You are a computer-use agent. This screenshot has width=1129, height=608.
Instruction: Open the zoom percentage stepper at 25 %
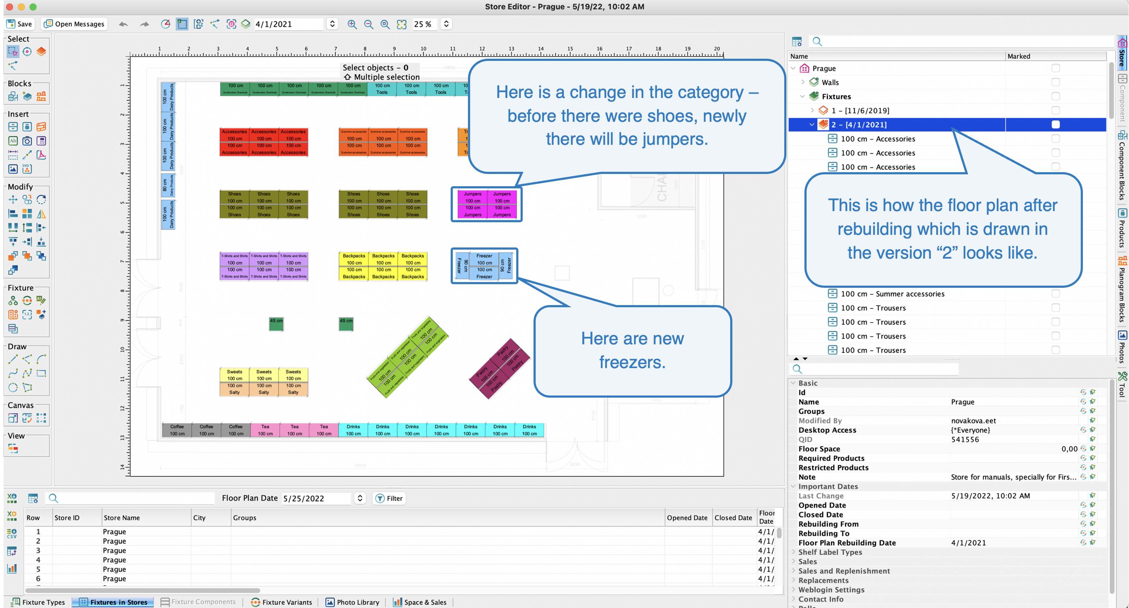tap(446, 24)
